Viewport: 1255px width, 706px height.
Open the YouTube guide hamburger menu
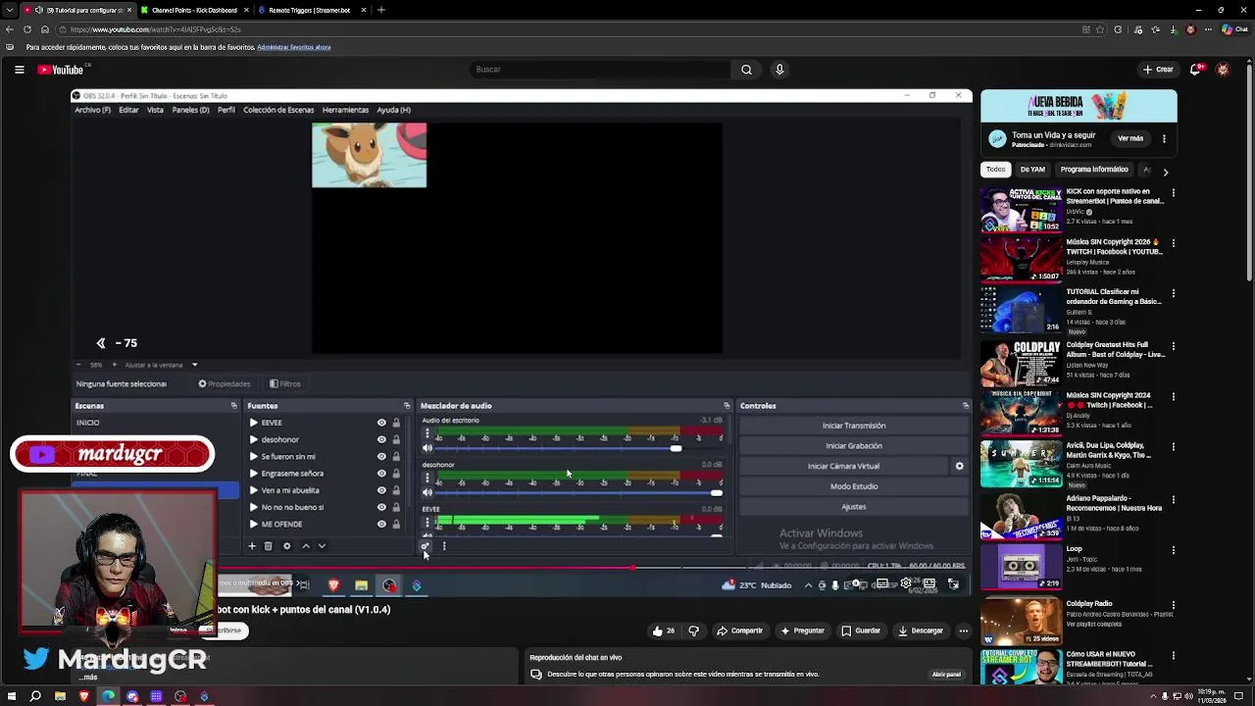[x=19, y=70]
